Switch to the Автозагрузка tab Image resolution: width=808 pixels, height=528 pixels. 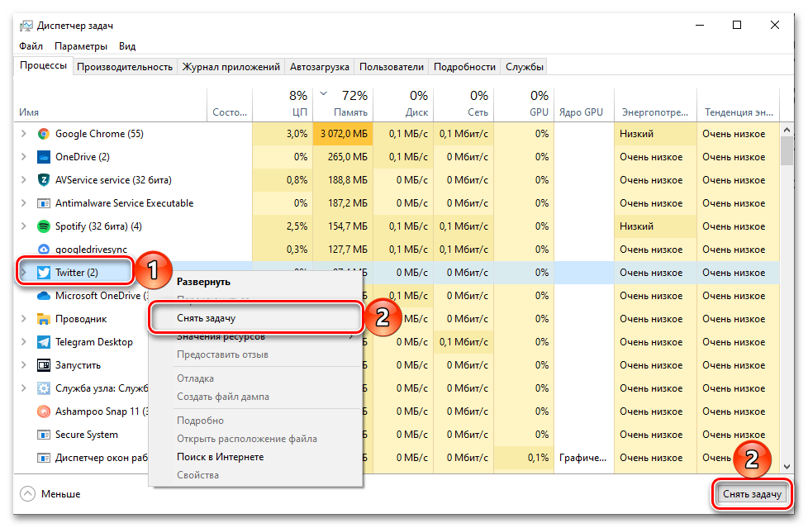(320, 67)
